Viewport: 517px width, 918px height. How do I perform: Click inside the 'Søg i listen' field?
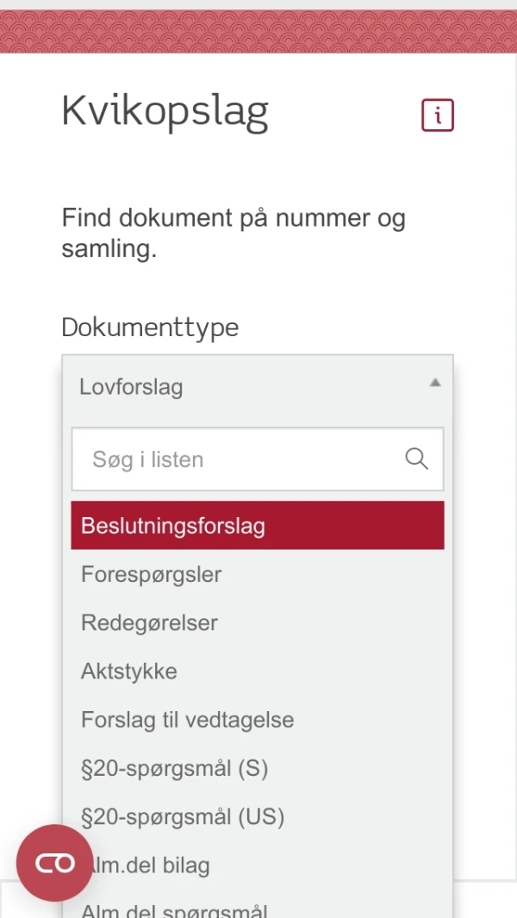coord(215,459)
